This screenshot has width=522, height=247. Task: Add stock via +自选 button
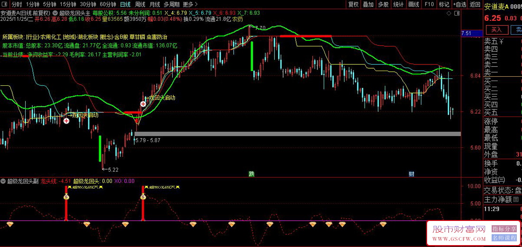(x=459, y=4)
